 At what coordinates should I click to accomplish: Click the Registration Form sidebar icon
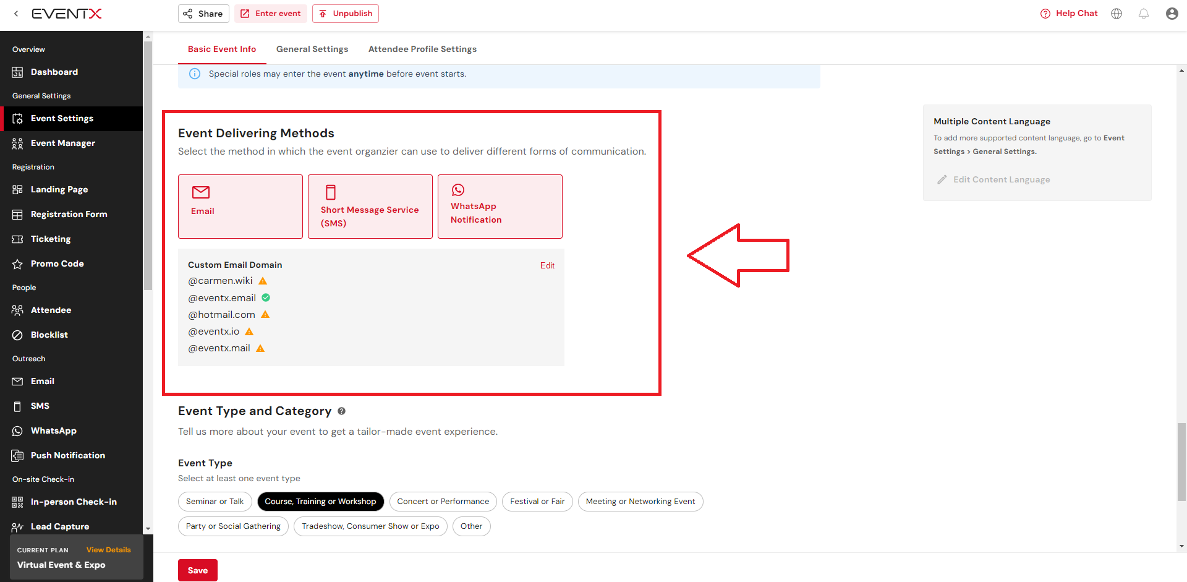coord(17,214)
